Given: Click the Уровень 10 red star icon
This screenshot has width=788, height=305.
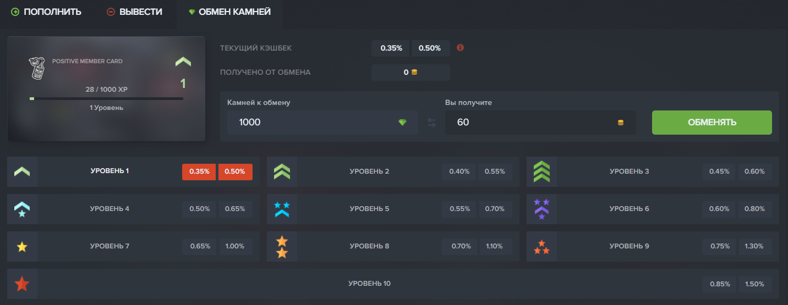Looking at the screenshot, I should 22,284.
